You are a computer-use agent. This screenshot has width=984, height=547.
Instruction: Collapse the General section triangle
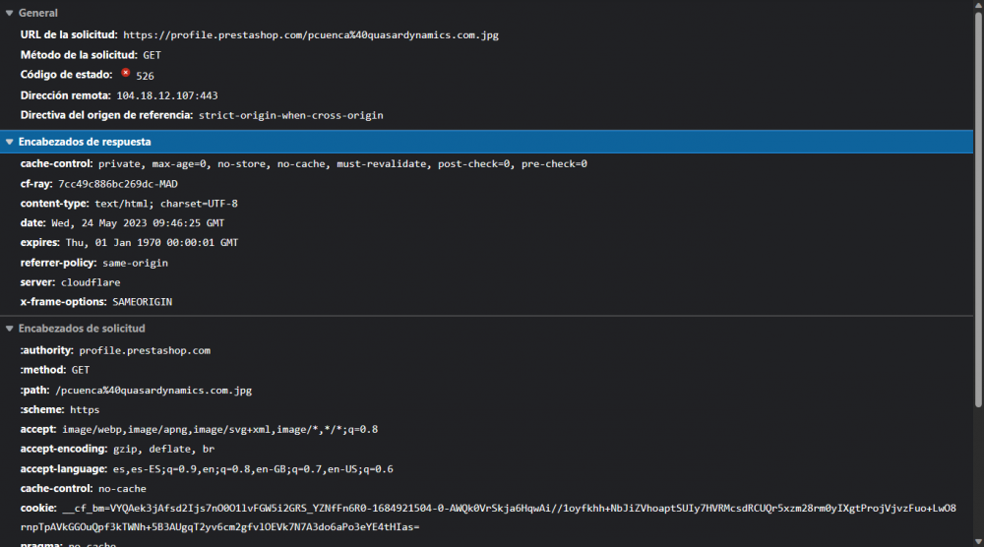(x=10, y=13)
